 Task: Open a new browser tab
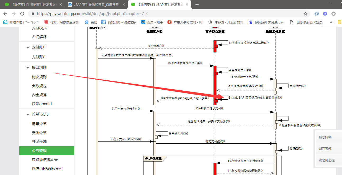197,4
